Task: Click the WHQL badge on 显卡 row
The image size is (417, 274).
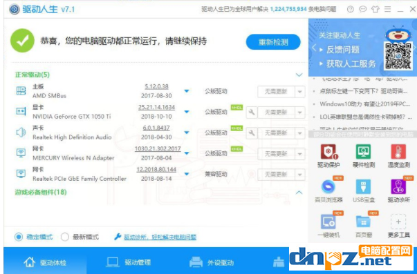Action: tap(237, 108)
